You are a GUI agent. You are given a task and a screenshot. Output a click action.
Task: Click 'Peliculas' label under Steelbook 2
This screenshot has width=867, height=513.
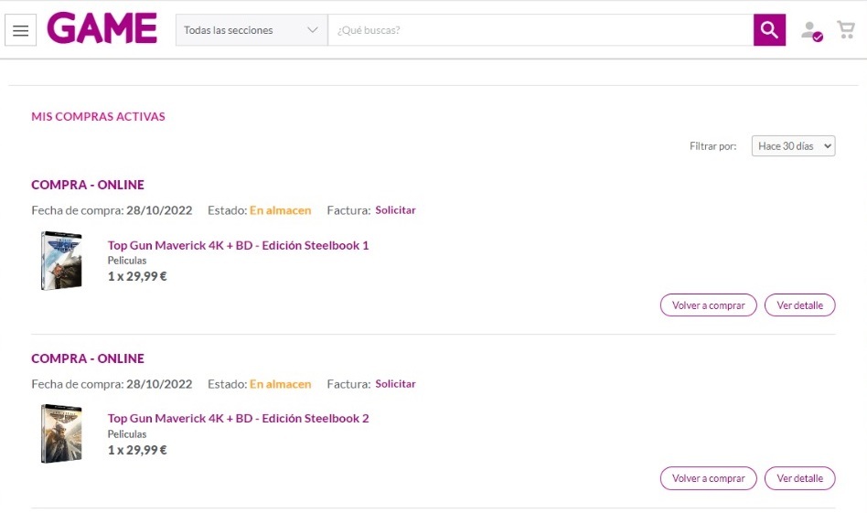(x=127, y=434)
